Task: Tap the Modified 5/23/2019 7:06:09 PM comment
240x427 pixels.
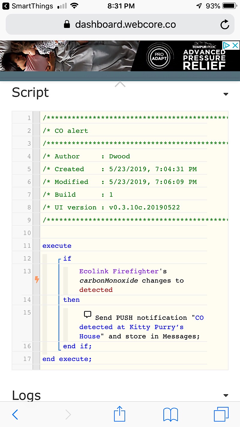Action: click(x=120, y=182)
